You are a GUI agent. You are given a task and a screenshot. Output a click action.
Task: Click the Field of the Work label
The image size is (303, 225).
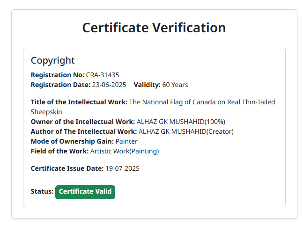coord(59,151)
